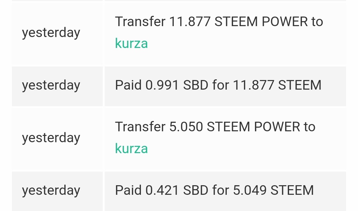Select the 'Transfer 11.877 STEEM POWER to' entry
The image size is (358, 211).
[219, 21]
